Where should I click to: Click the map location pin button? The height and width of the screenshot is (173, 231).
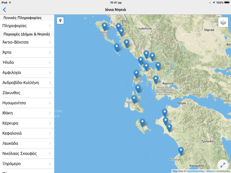[x=60, y=21]
